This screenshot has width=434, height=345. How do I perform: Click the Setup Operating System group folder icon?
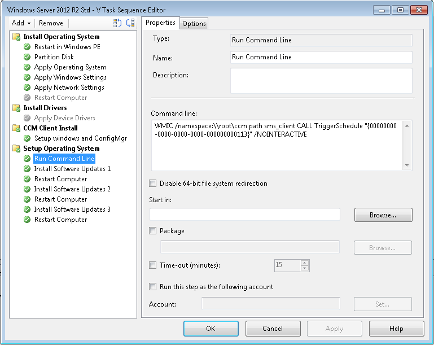tap(16, 149)
